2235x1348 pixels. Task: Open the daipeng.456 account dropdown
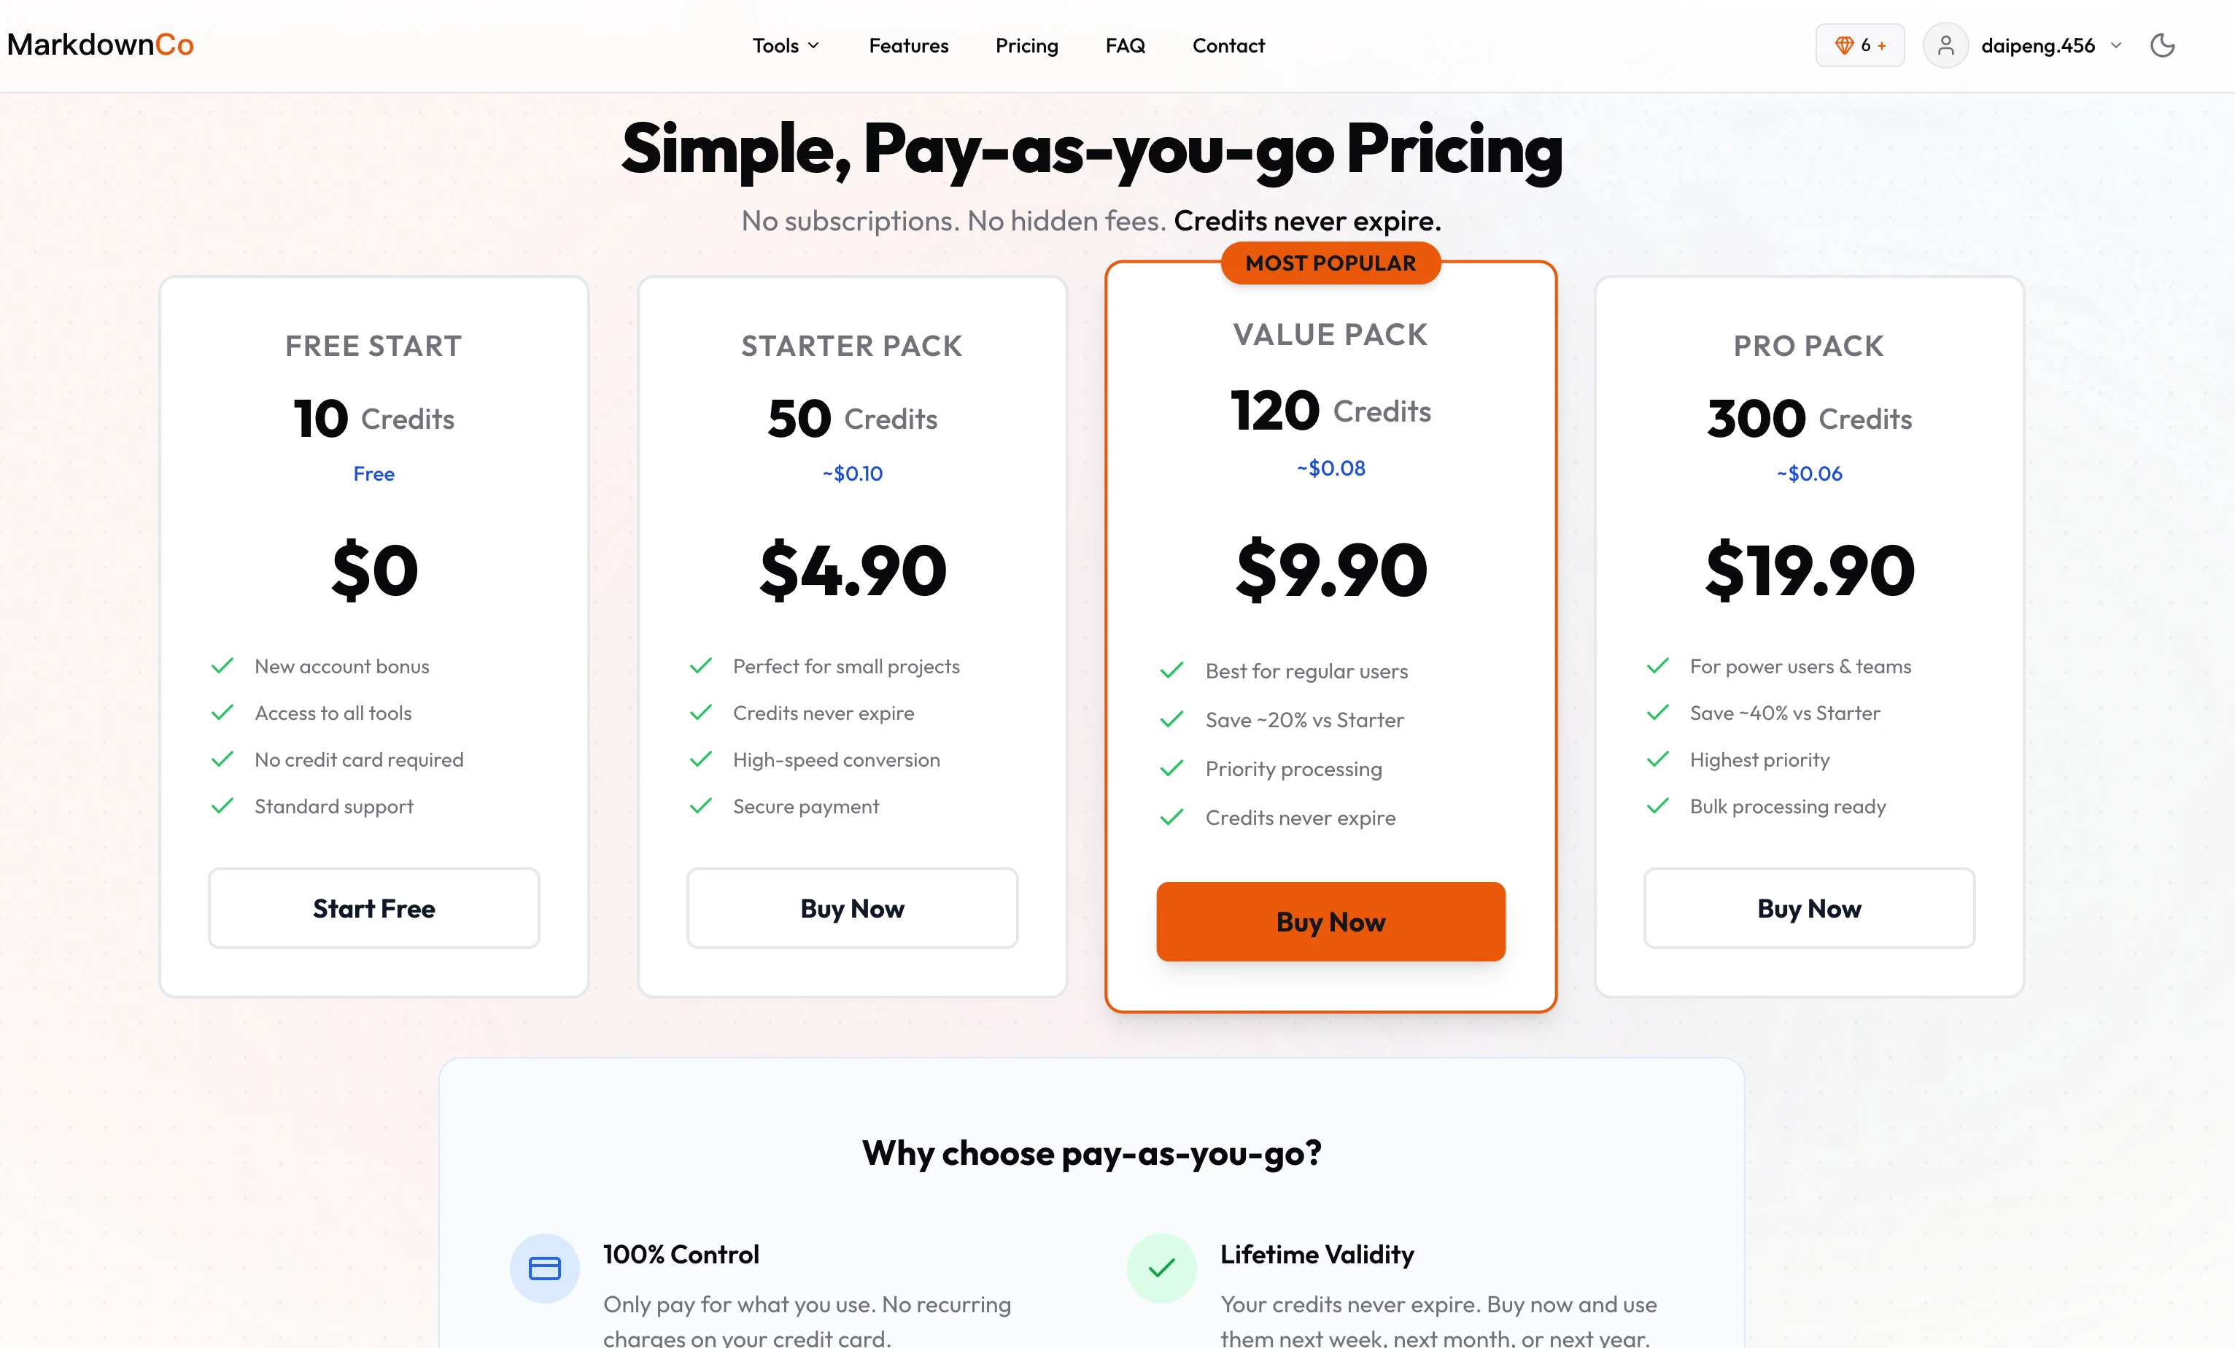tap(2037, 45)
